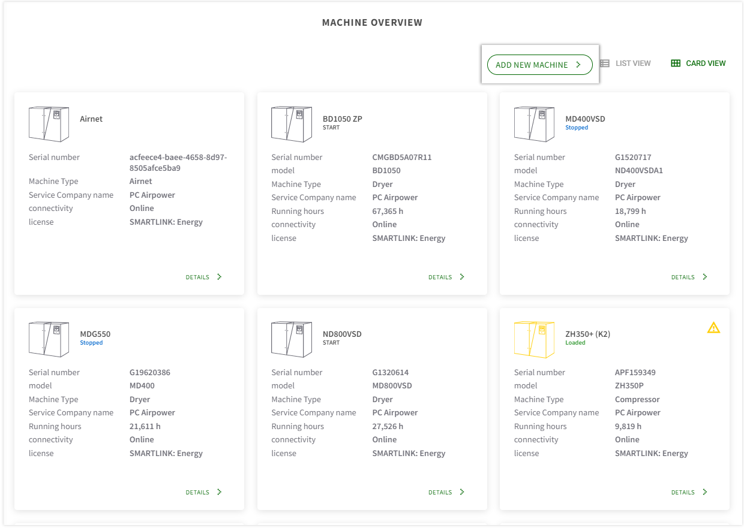Click serial number G19620386
The image size is (744, 528).
(150, 372)
